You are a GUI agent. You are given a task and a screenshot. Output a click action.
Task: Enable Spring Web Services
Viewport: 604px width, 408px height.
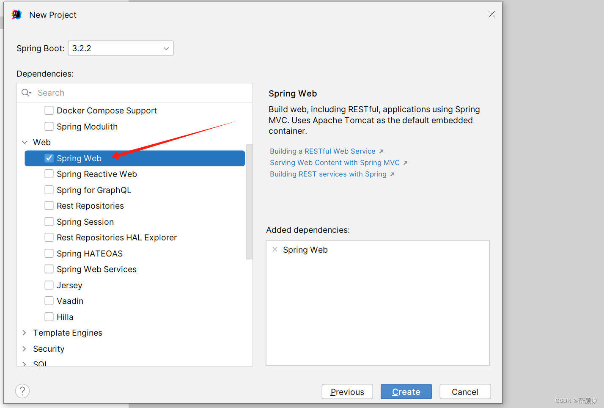[49, 269]
